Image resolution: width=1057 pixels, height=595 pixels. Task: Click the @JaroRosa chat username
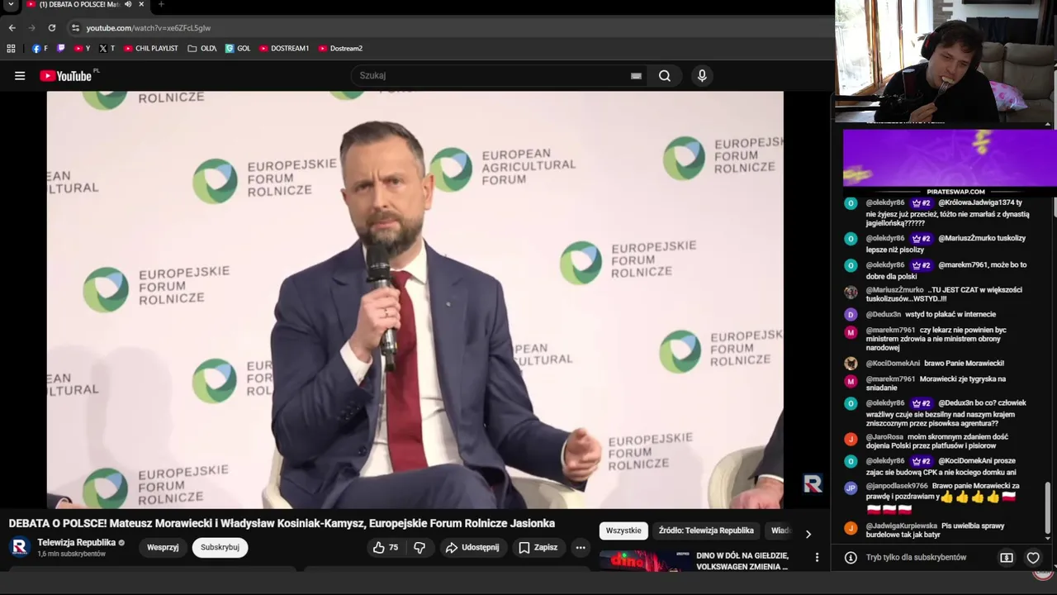pyautogui.click(x=885, y=437)
